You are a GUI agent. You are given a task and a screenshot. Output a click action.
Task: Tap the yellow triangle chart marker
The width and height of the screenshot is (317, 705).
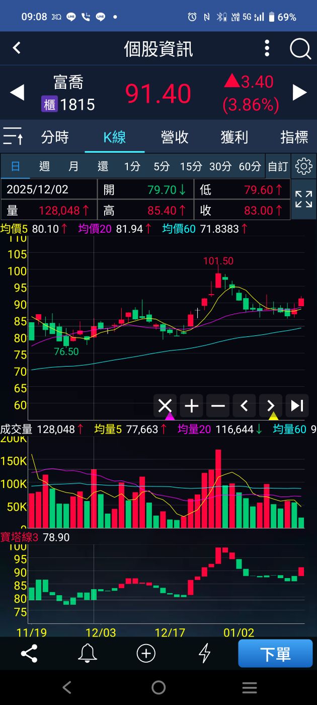coord(273,416)
